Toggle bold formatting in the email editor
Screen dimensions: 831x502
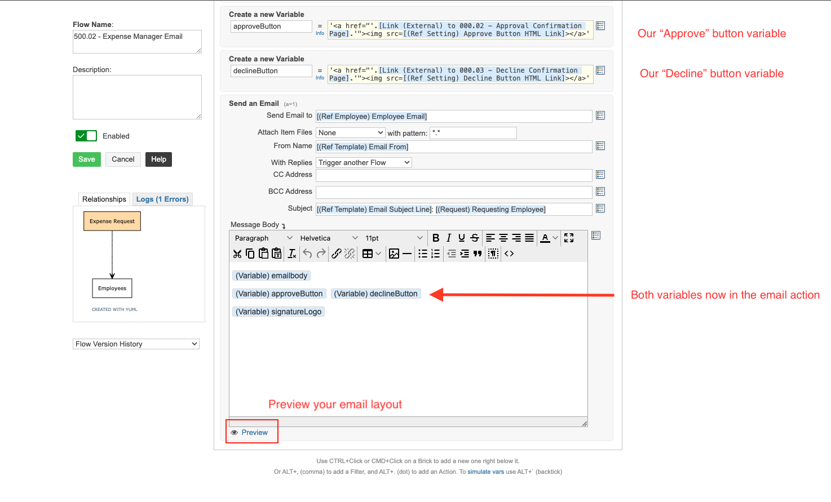coord(436,238)
